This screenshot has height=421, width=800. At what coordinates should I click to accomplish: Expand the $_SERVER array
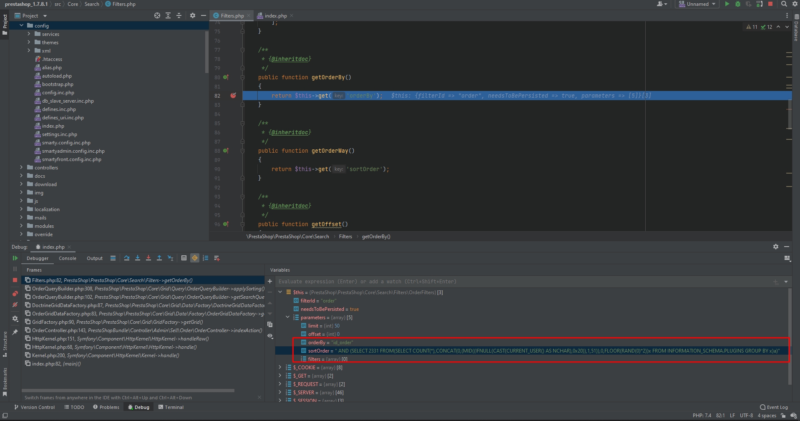point(280,392)
